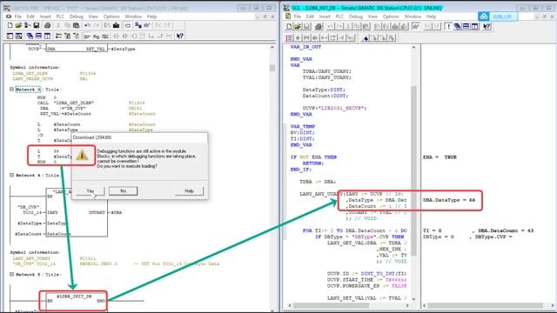Click context help arrow icon in LAD/STL/FBD toolbar
The height and width of the screenshot is (313, 557).
tap(180, 36)
